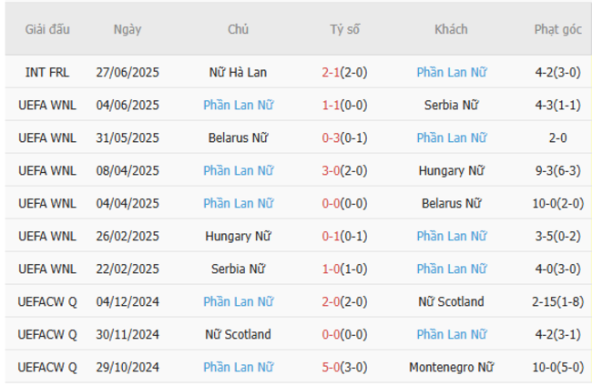This screenshot has height=386, width=592.
Task: Select the Khách column header
Action: click(451, 29)
